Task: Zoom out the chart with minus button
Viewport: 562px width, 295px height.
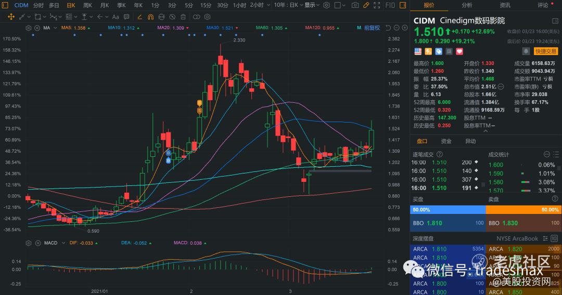Action: point(397,28)
